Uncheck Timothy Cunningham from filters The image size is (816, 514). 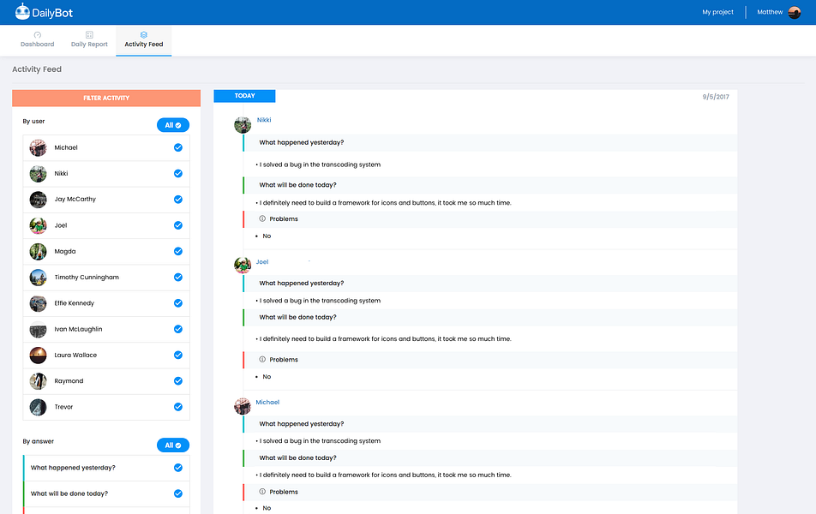click(x=177, y=277)
